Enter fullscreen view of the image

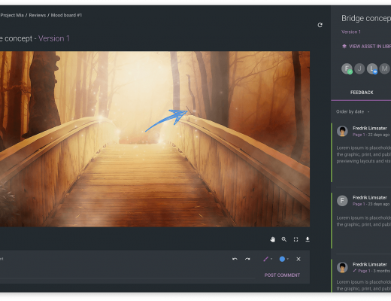(x=296, y=239)
